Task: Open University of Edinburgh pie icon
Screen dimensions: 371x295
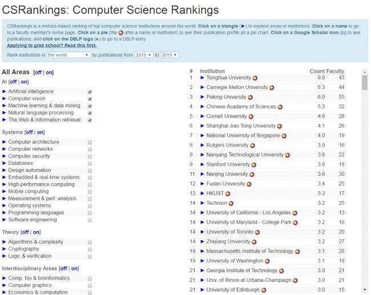Action: [264, 290]
